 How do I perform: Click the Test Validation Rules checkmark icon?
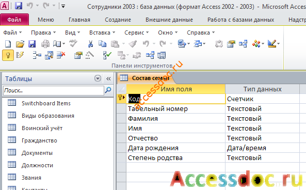pos(107,55)
